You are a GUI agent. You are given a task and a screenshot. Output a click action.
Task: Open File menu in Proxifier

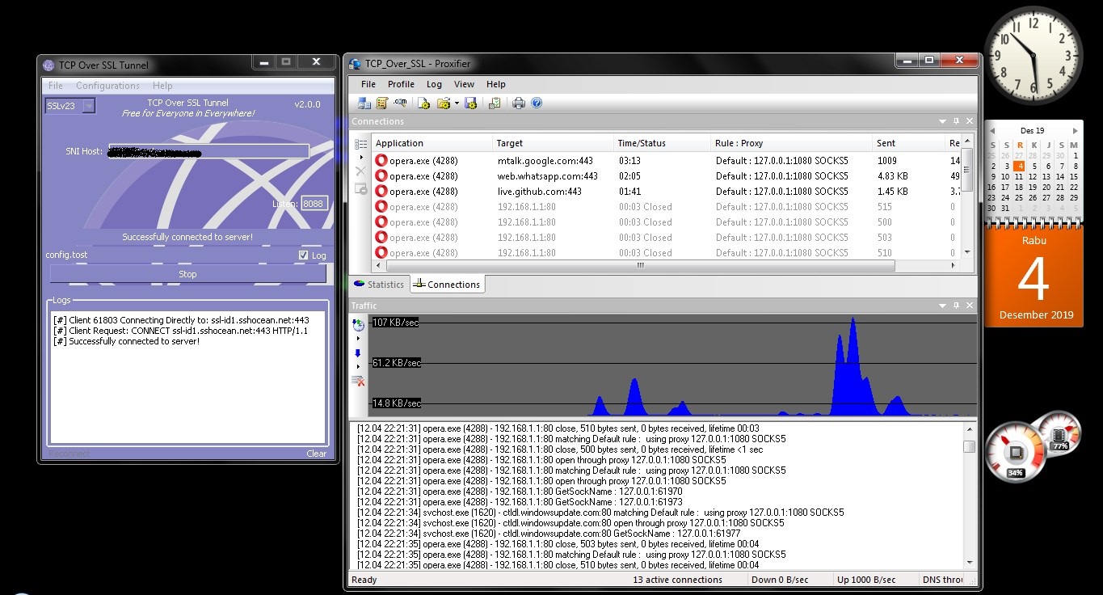(368, 84)
